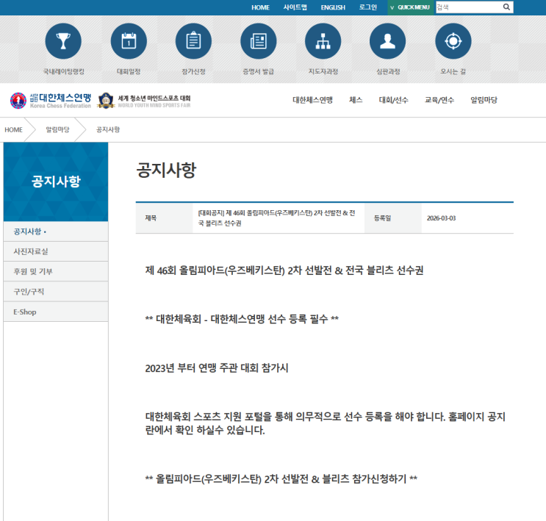Viewport: 546px width, 521px height.
Task: Click the 올림피아드 2차 선발전 참가신청하기 line
Action: [281, 479]
